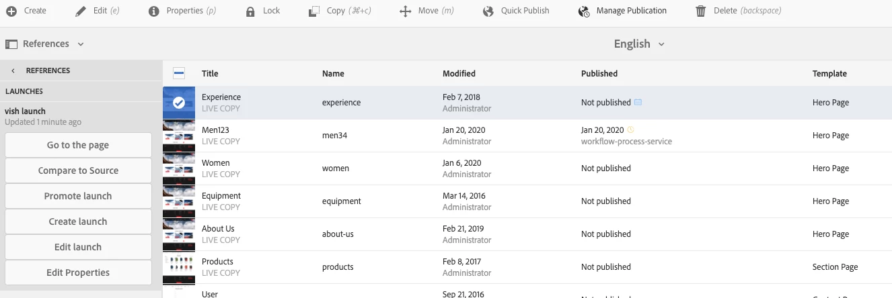
Task: Sort by the Modified column header
Action: pyautogui.click(x=459, y=73)
